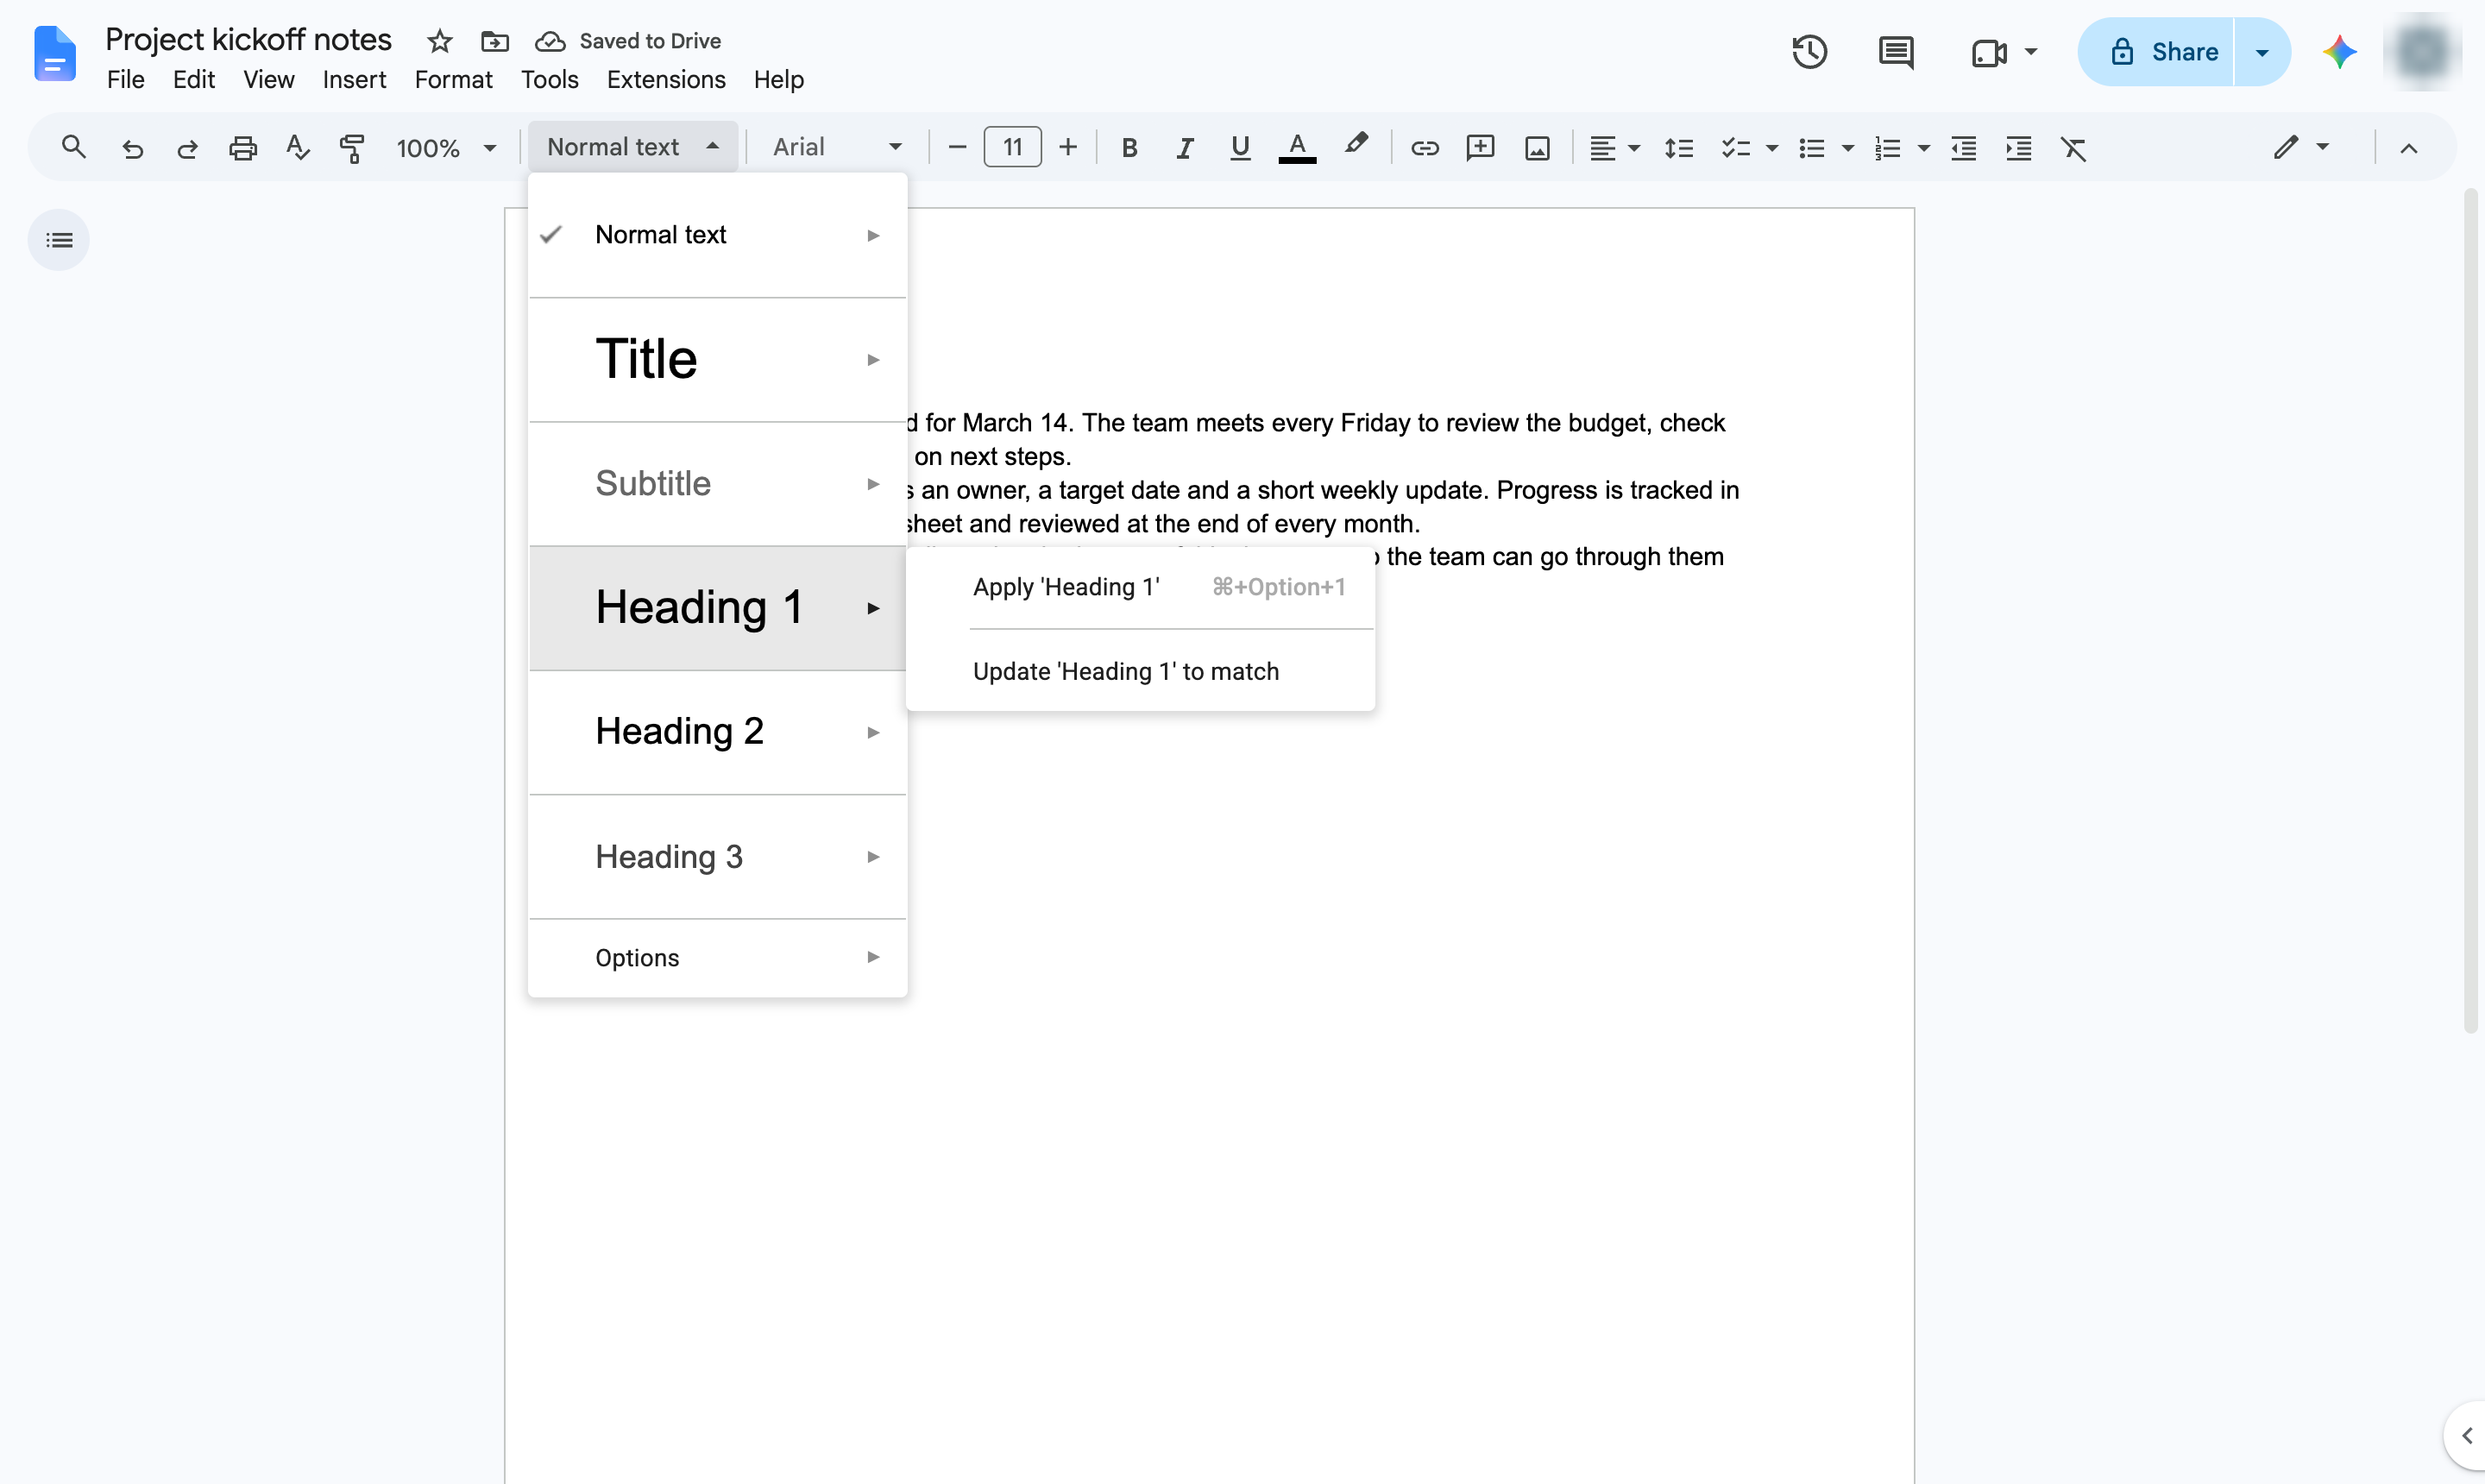Increase the indent
The width and height of the screenshot is (2485, 1484).
click(x=2018, y=148)
